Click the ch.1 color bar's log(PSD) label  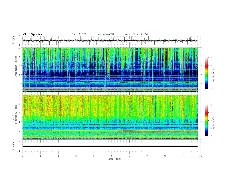pos(214,75)
